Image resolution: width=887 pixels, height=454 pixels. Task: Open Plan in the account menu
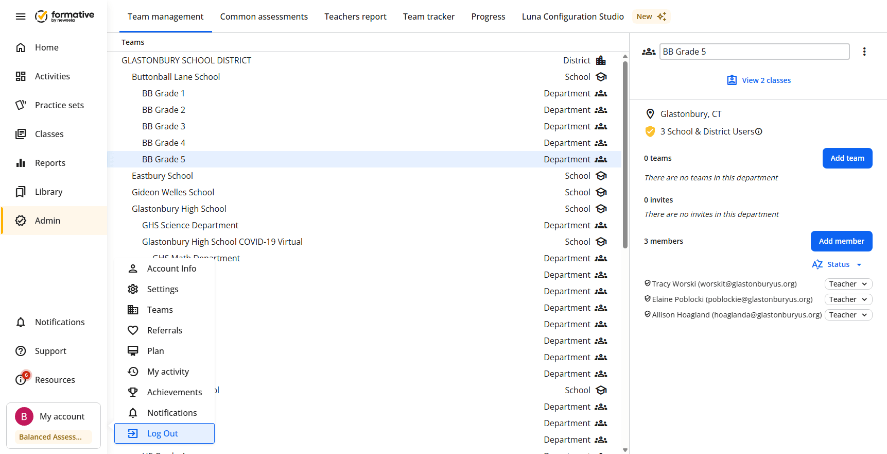[164, 351]
